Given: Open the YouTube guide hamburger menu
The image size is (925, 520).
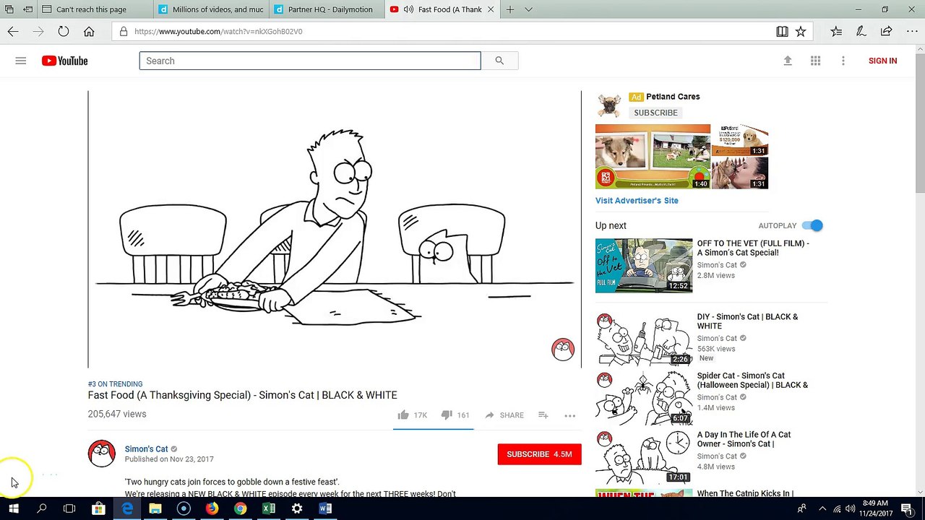Looking at the screenshot, I should coord(21,61).
